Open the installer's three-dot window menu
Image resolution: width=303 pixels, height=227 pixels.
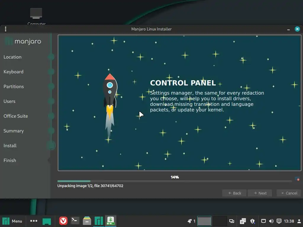[6, 29]
